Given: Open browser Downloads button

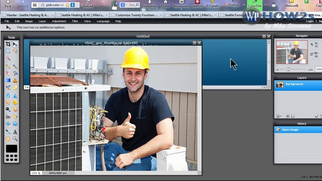Looking at the screenshot, I should pos(149,4).
